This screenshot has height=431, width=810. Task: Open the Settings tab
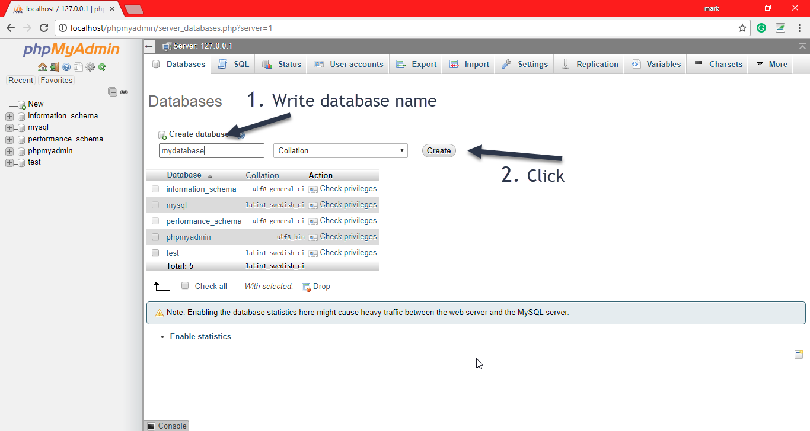524,65
